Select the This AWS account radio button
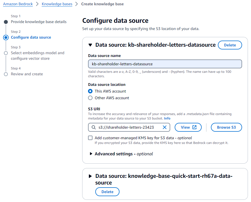The image size is (251, 202). click(90, 91)
